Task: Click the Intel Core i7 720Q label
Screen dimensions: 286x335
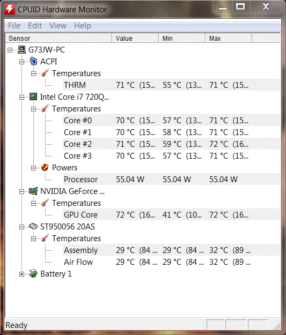Action: coord(75,97)
